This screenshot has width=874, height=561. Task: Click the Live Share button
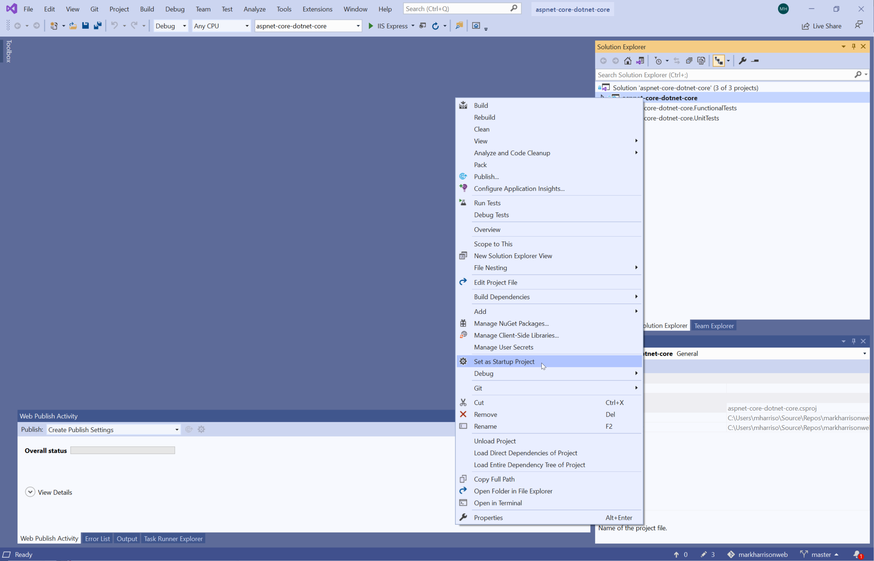click(822, 26)
